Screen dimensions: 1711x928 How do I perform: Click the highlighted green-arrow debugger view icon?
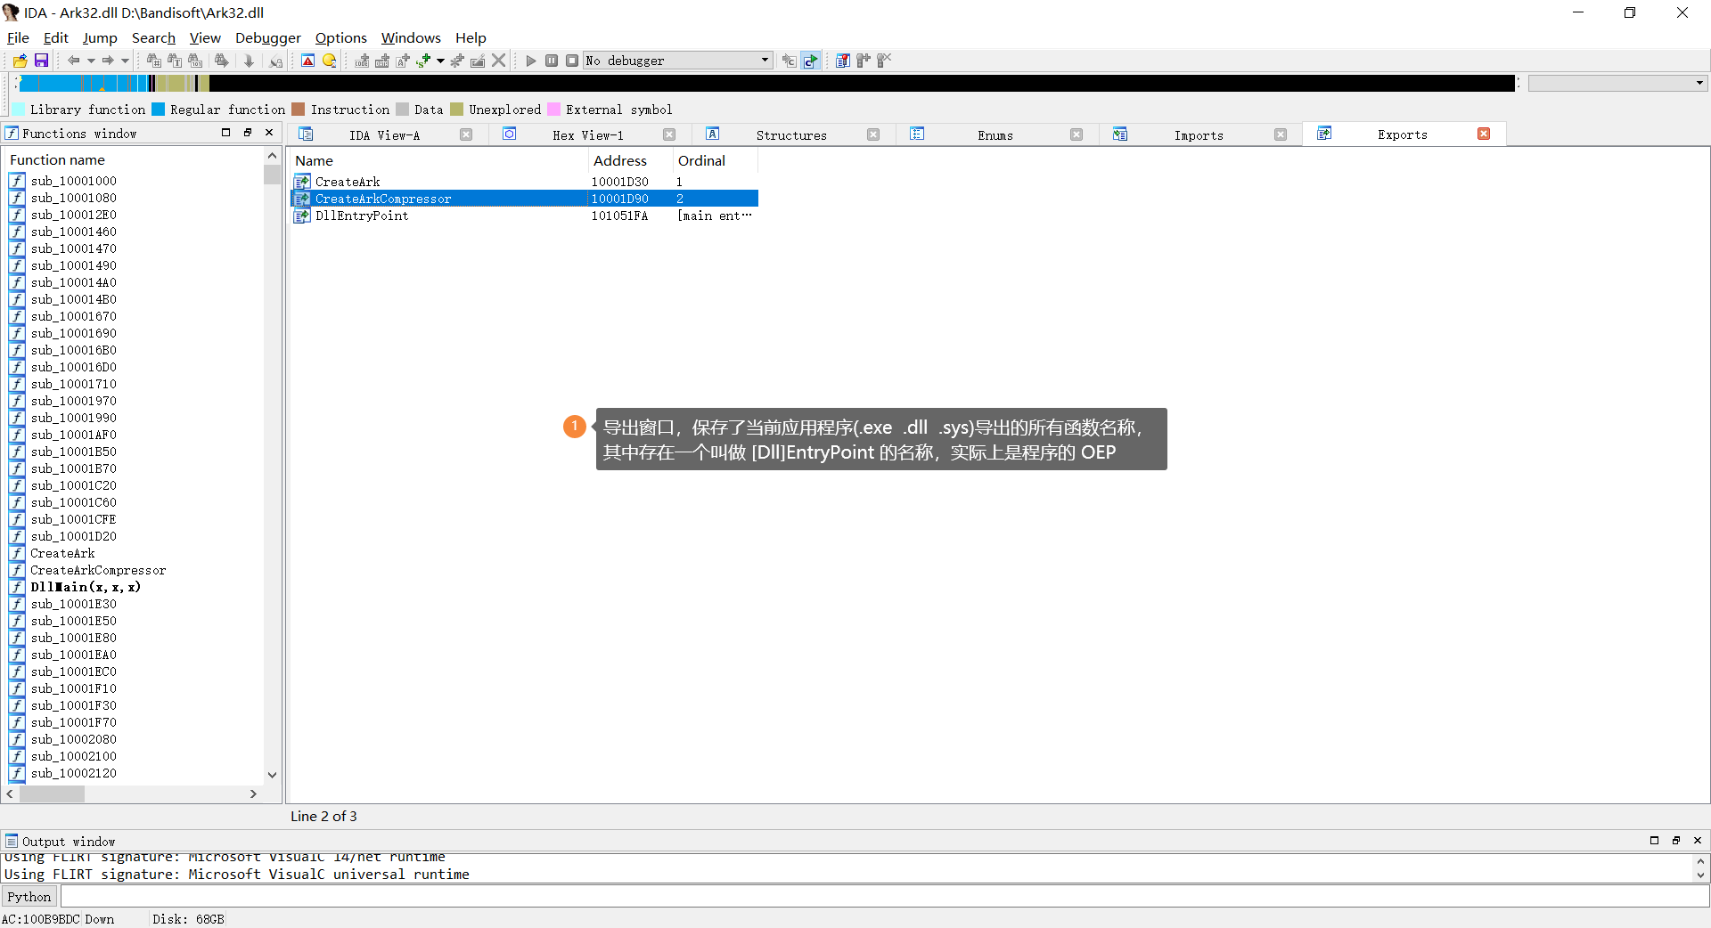click(810, 61)
